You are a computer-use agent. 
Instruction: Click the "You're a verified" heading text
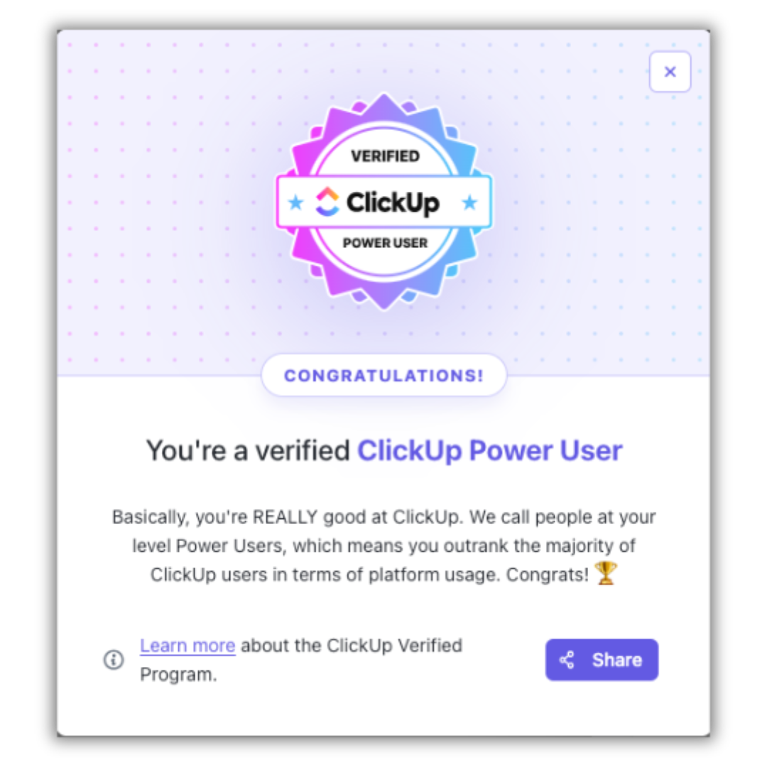point(248,450)
